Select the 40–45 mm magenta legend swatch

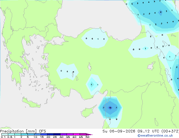pos(77,134)
